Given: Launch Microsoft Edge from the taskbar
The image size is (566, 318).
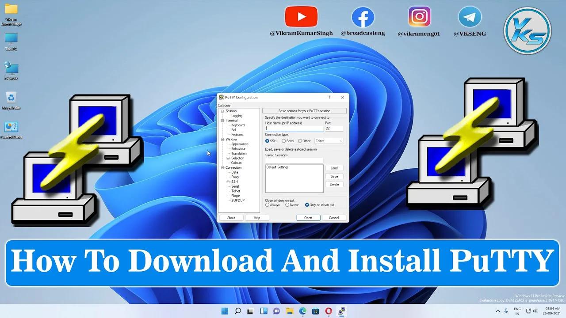Looking at the screenshot, I should click(302, 311).
